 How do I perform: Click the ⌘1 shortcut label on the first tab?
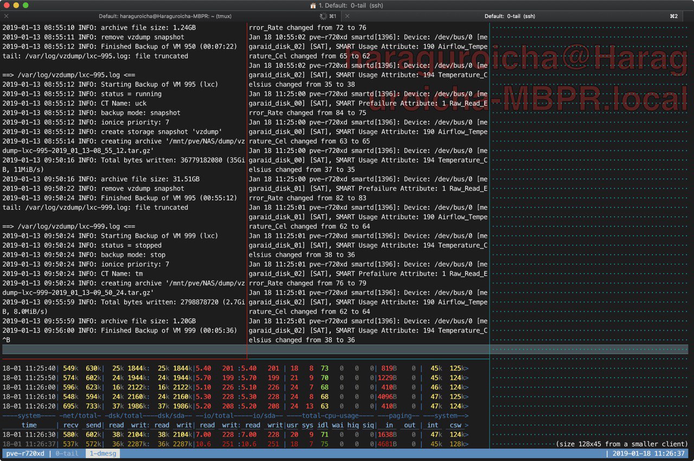pos(333,16)
